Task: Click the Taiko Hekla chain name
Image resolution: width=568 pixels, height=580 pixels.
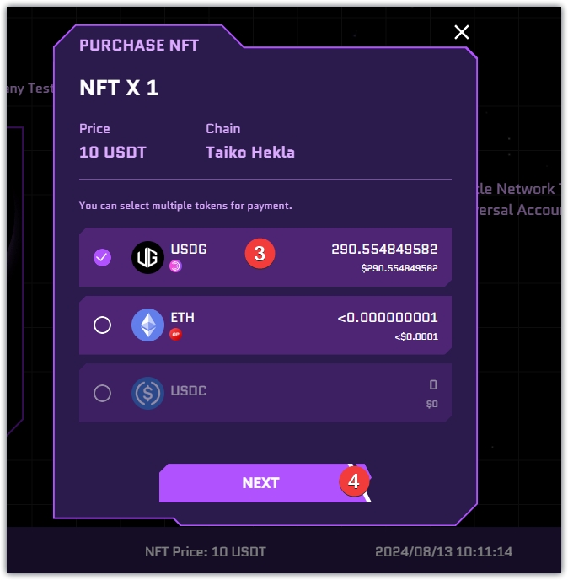Action: (250, 153)
